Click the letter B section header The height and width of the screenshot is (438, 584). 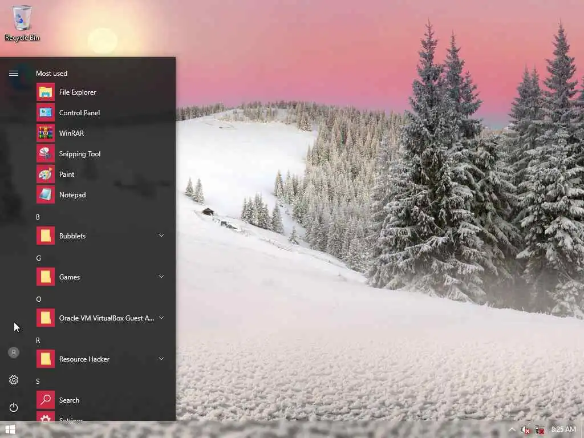click(x=38, y=217)
